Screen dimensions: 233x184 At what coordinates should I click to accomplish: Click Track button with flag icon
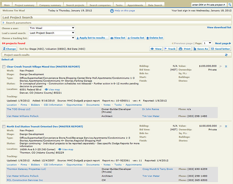pyautogui.click(x=170, y=49)
